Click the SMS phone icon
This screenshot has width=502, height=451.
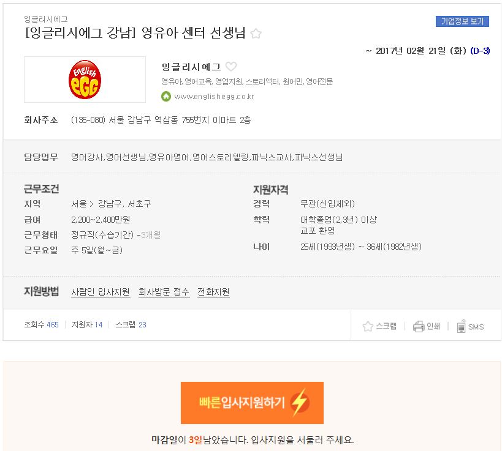462,326
